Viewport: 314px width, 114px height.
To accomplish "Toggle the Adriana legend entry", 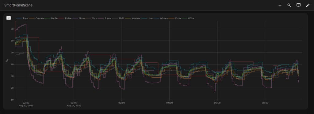I will click(164, 18).
